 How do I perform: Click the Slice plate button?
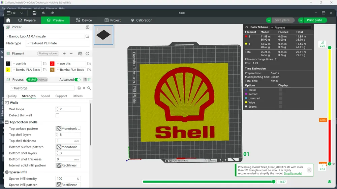pyautogui.click(x=282, y=20)
